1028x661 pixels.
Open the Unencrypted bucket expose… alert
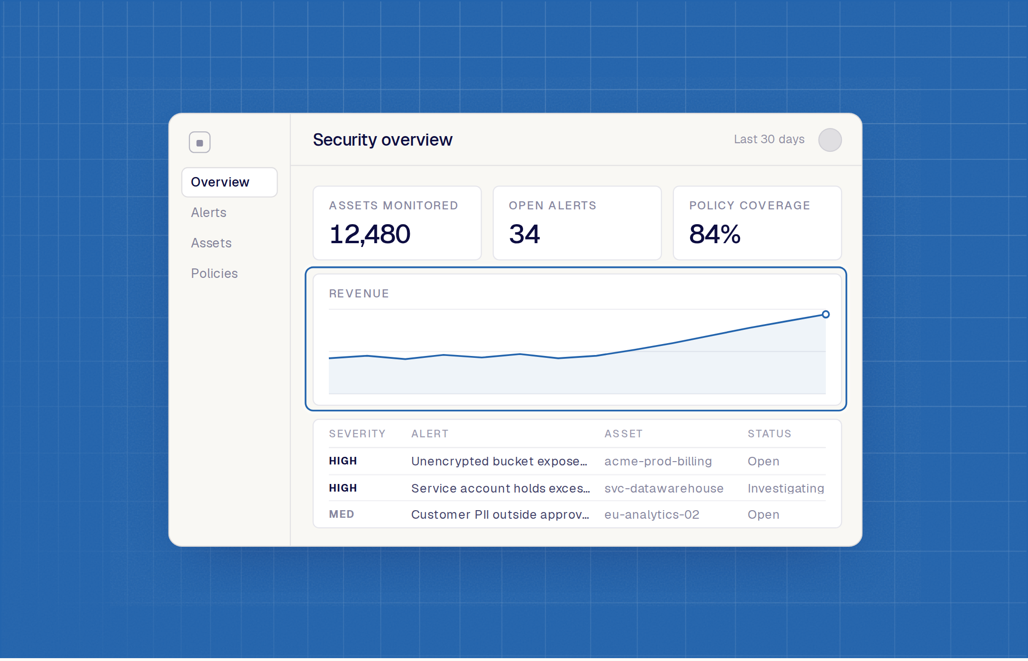tap(500, 462)
